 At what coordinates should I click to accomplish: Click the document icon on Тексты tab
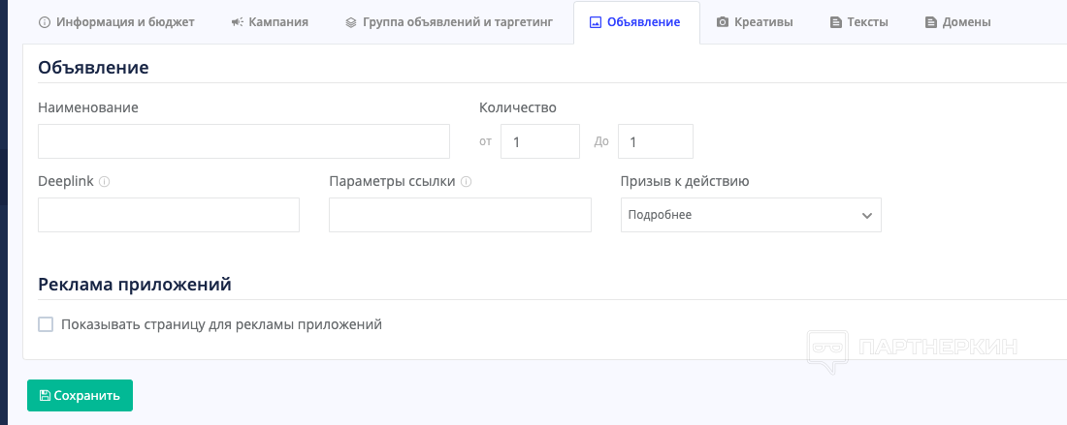(836, 22)
